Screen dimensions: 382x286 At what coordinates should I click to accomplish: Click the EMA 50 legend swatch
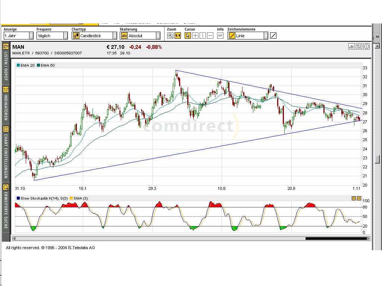tap(38, 65)
